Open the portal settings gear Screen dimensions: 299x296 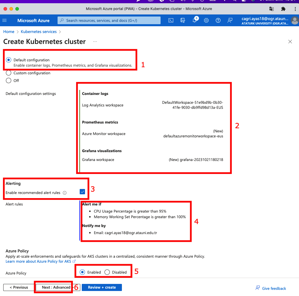tap(206, 20)
